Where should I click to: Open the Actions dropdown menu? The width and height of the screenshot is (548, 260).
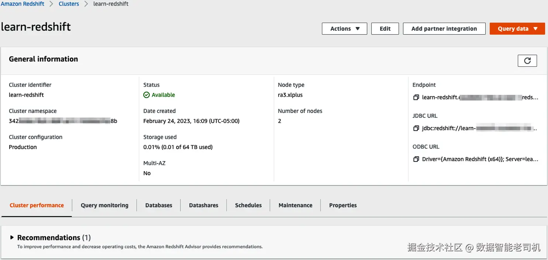point(344,29)
